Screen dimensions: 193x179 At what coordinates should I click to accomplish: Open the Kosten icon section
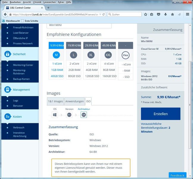tap(7, 117)
